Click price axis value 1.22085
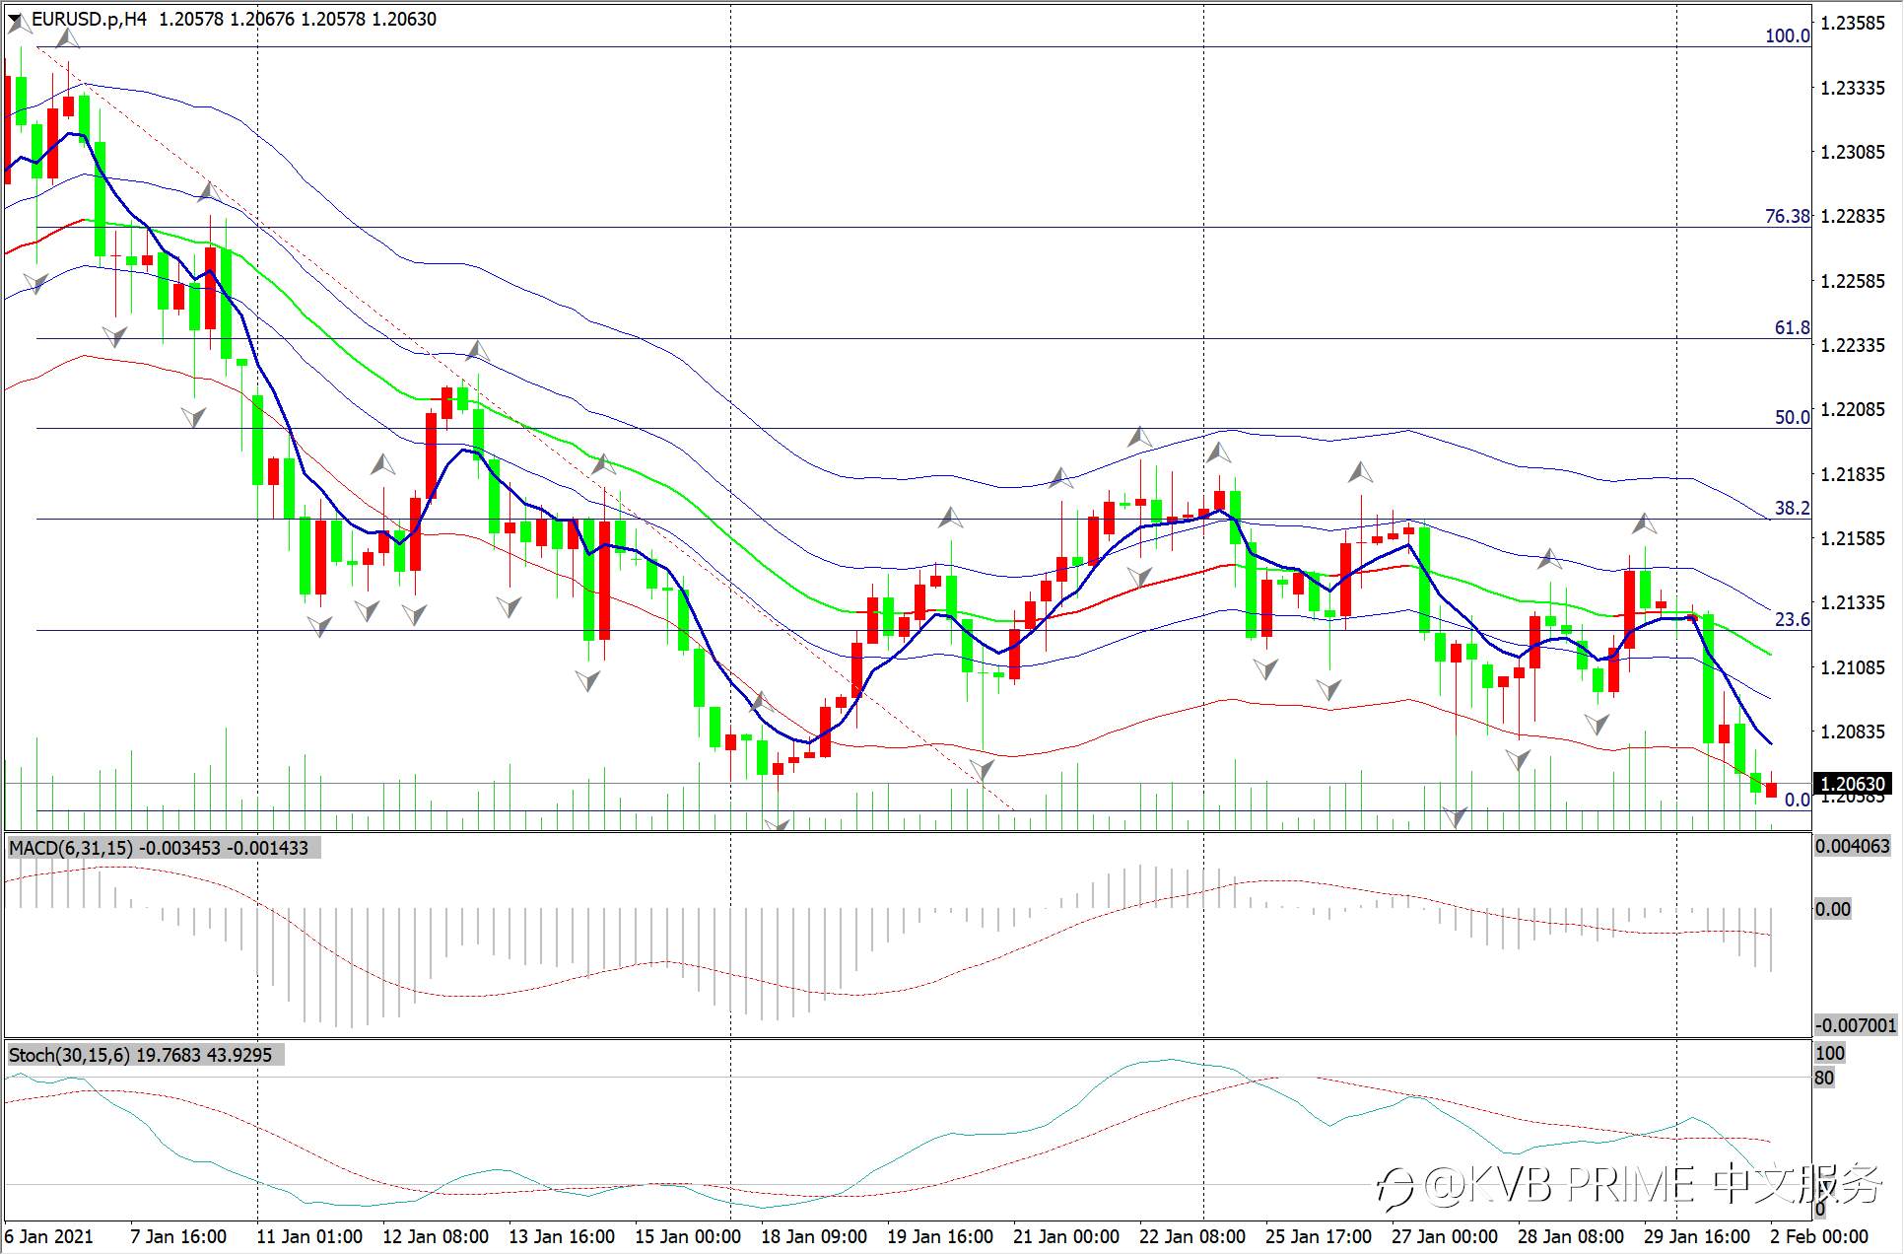The width and height of the screenshot is (1904, 1255). coord(1853,409)
